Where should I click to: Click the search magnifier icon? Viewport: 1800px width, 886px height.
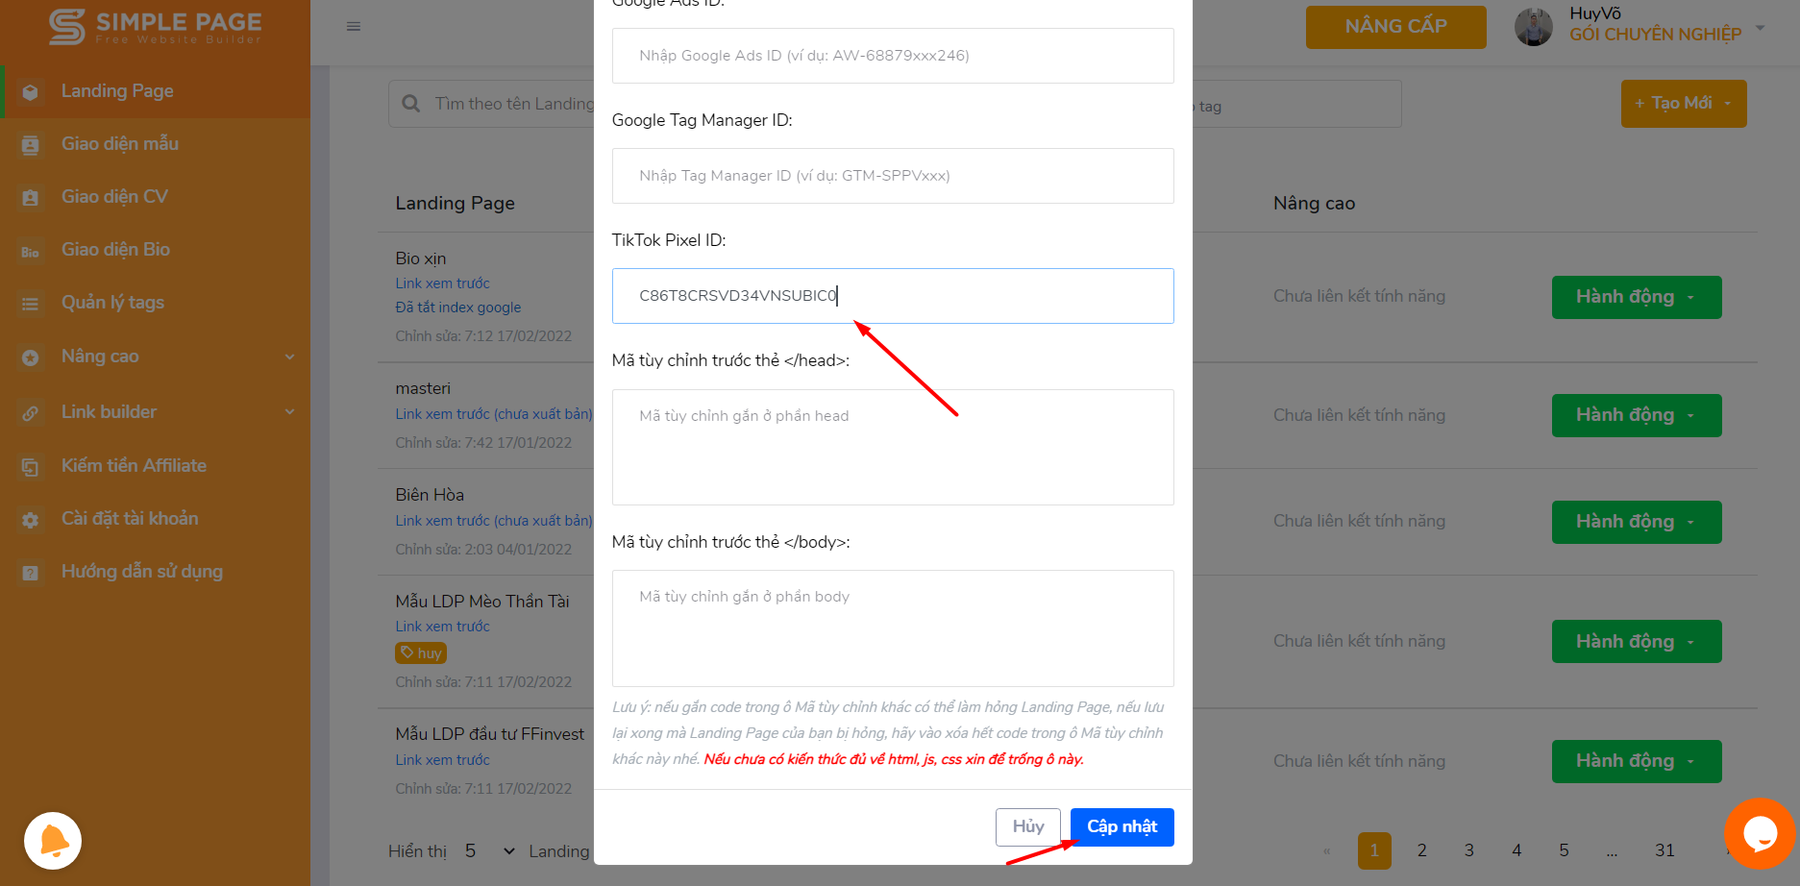(411, 104)
